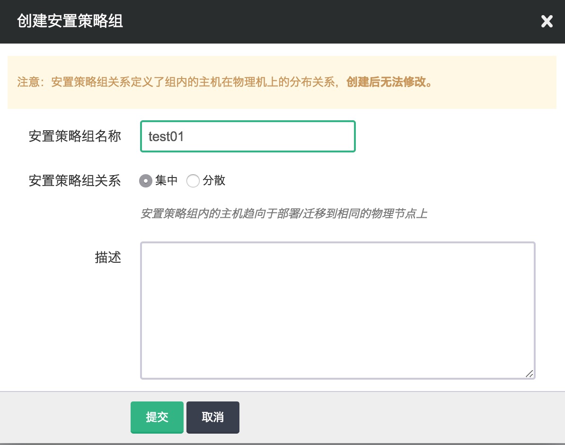This screenshot has height=445, width=565.
Task: Click the 安置策略组名称 field label
Action: [75, 136]
